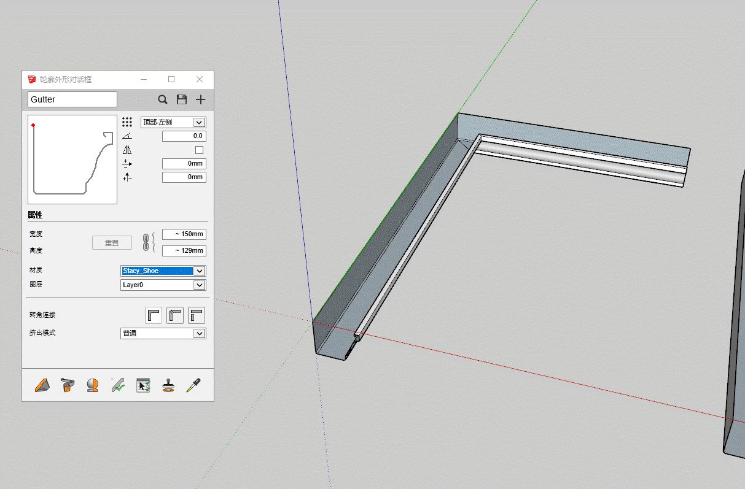Click the cursor selection list tool icon
Image resolution: width=745 pixels, height=489 pixels.
143,385
